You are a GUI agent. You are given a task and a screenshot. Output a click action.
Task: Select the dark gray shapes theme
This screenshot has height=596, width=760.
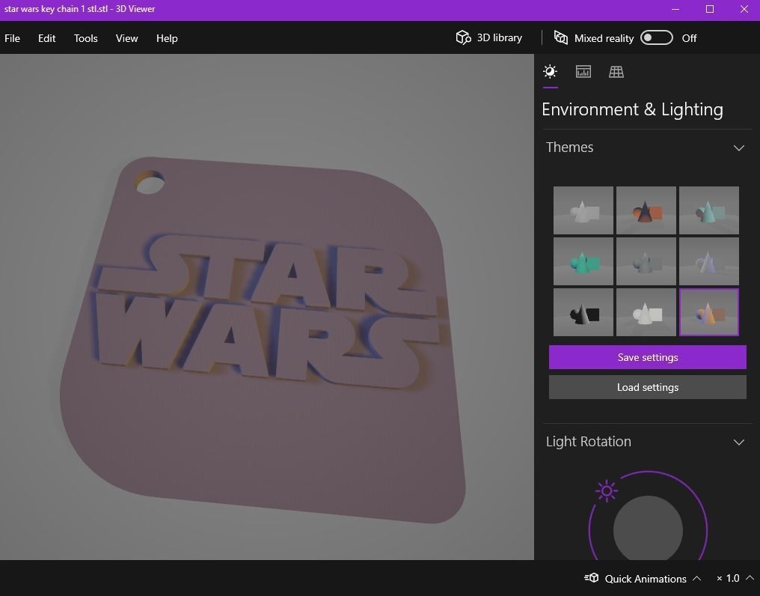click(646, 261)
